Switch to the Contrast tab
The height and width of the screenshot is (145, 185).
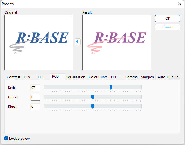click(x=13, y=77)
